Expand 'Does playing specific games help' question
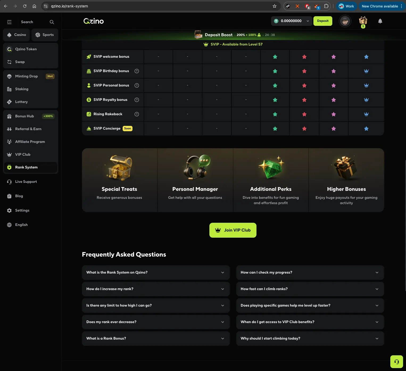 click(x=310, y=306)
